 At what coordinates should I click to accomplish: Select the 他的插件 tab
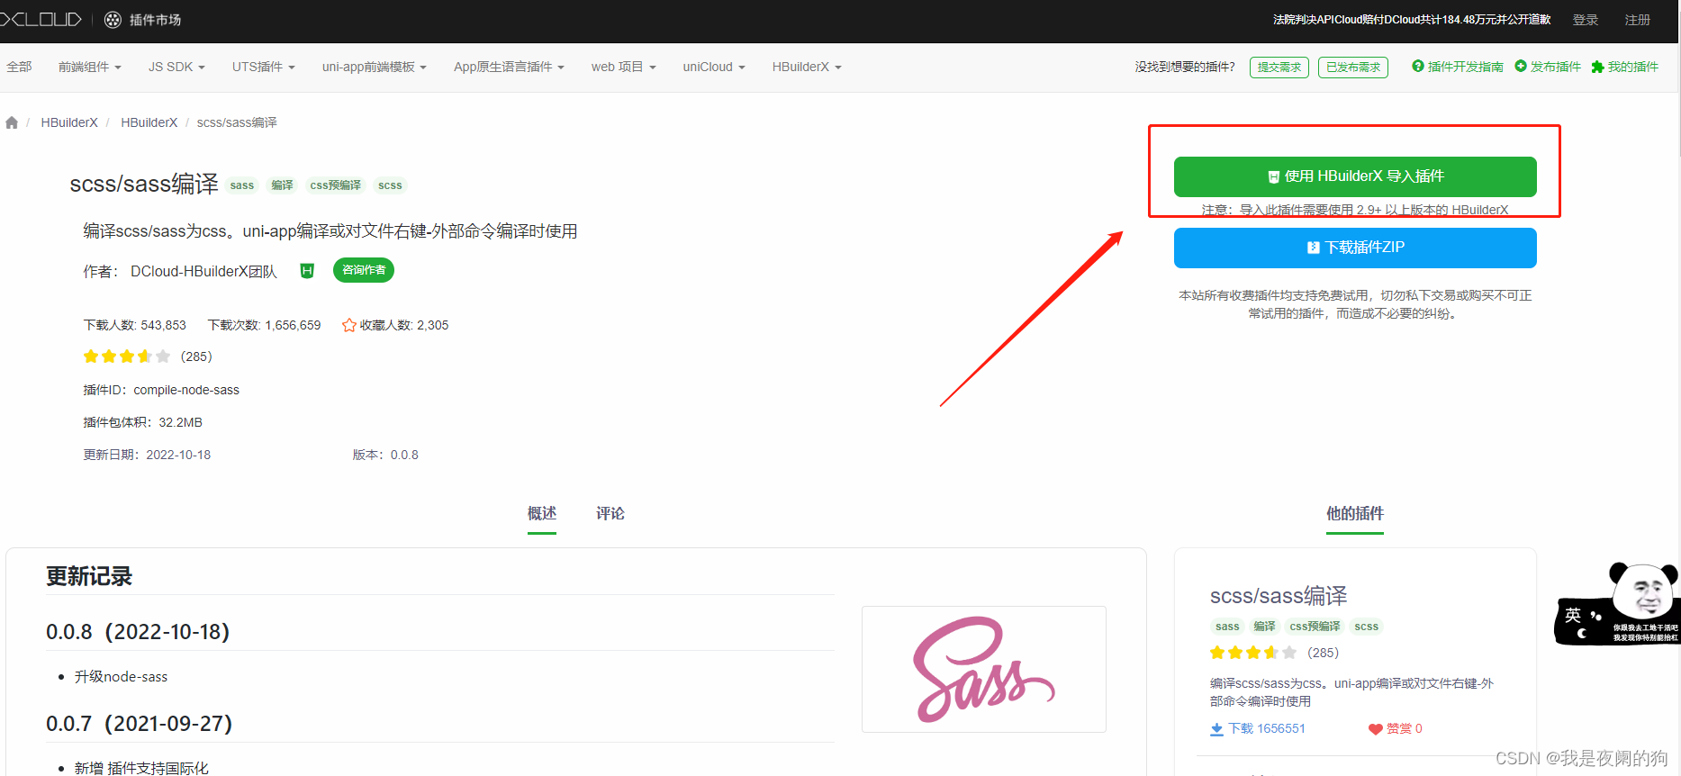[x=1355, y=513]
